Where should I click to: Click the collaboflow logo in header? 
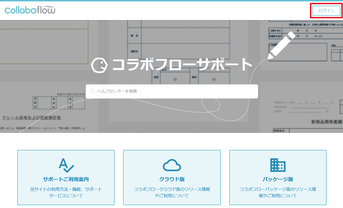[x=30, y=10]
